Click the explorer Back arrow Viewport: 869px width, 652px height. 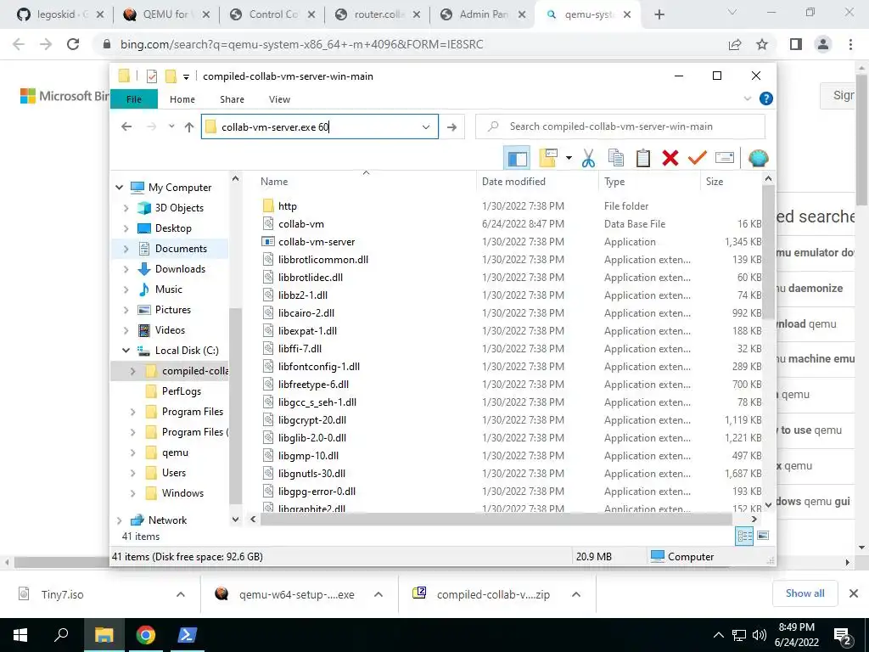[126, 127]
